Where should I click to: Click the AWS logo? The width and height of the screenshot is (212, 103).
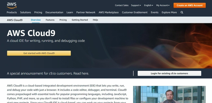click(x=12, y=5)
